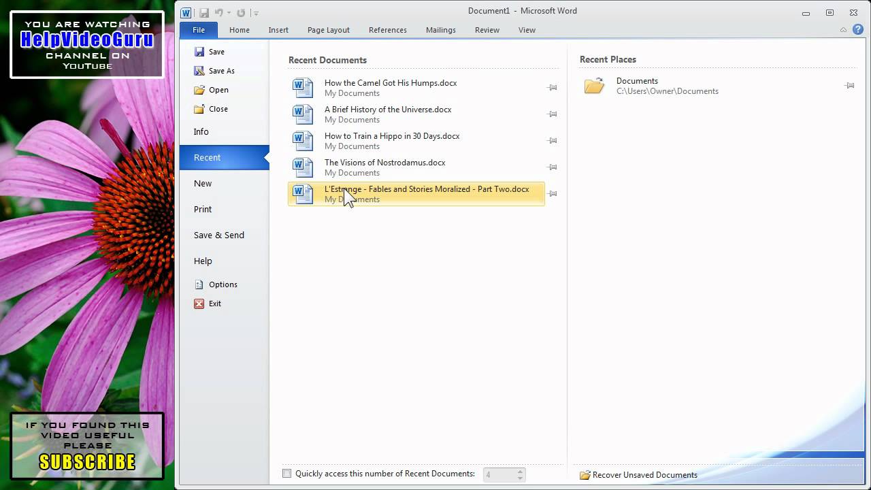This screenshot has width=871, height=490.
Task: Click Recover Unsaved Documents
Action: coord(638,475)
